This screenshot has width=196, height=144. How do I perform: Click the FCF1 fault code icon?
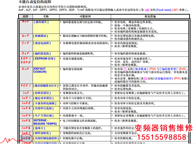click(x=26, y=86)
